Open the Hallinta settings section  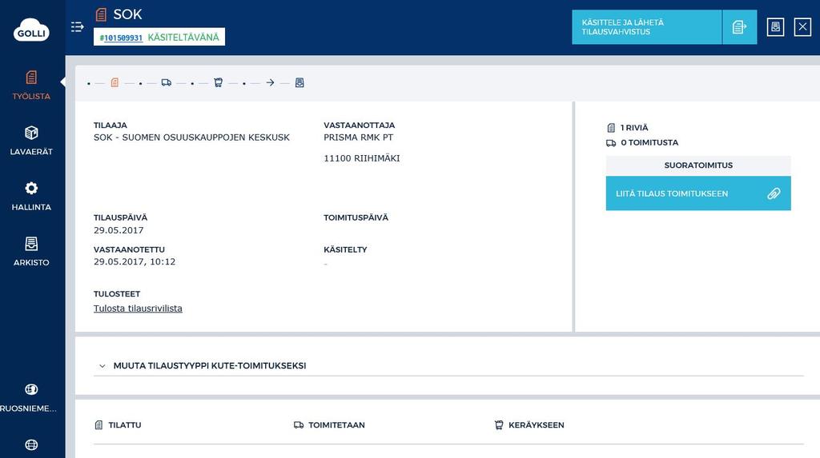click(x=31, y=196)
